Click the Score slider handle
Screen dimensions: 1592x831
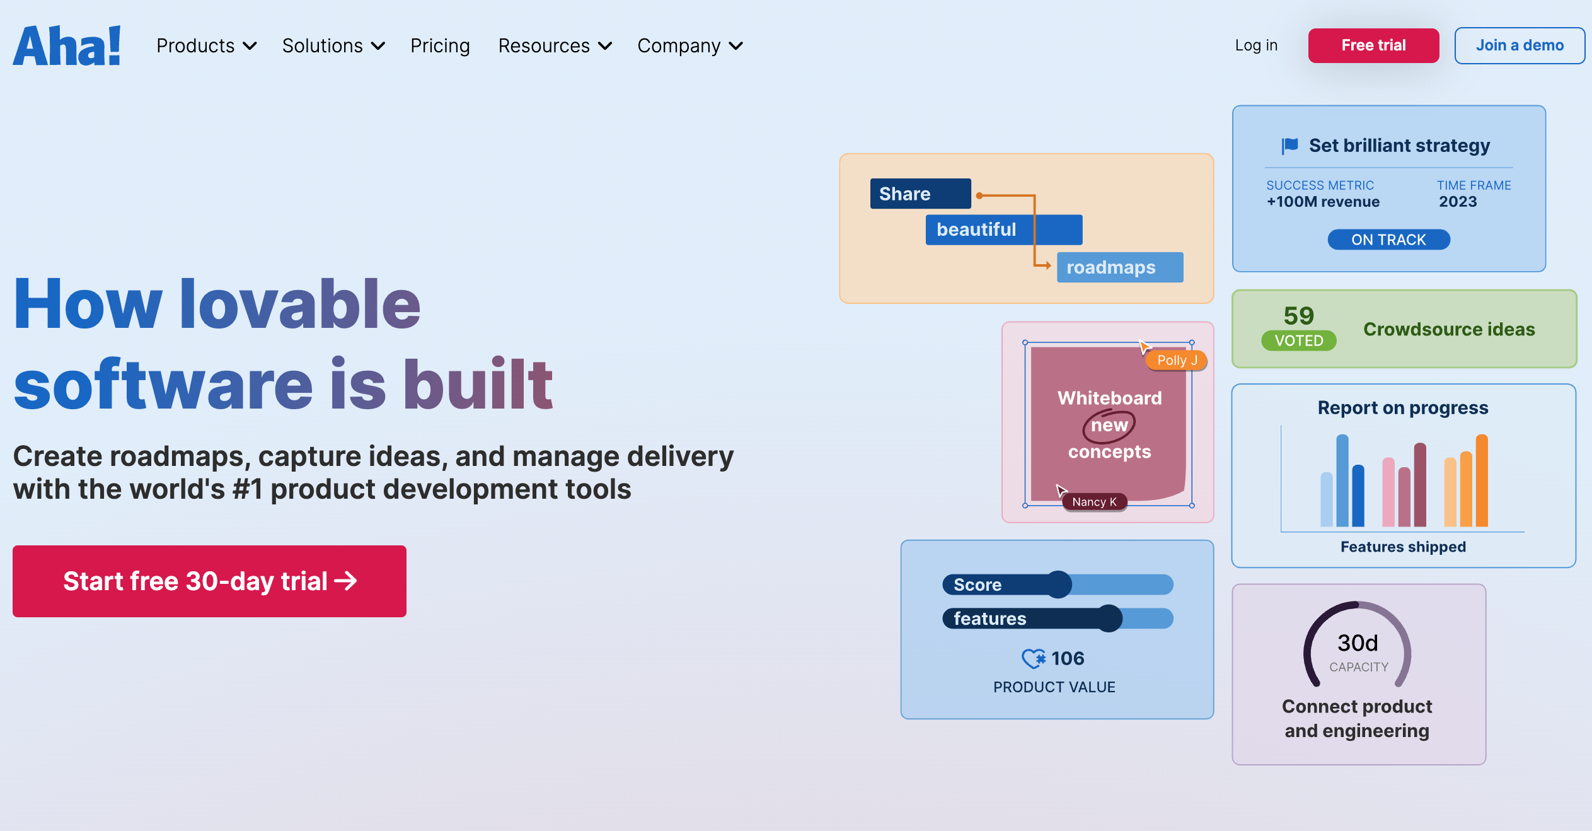1059,584
